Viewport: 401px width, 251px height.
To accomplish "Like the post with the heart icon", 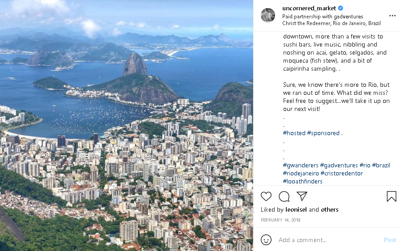I will coord(266,196).
